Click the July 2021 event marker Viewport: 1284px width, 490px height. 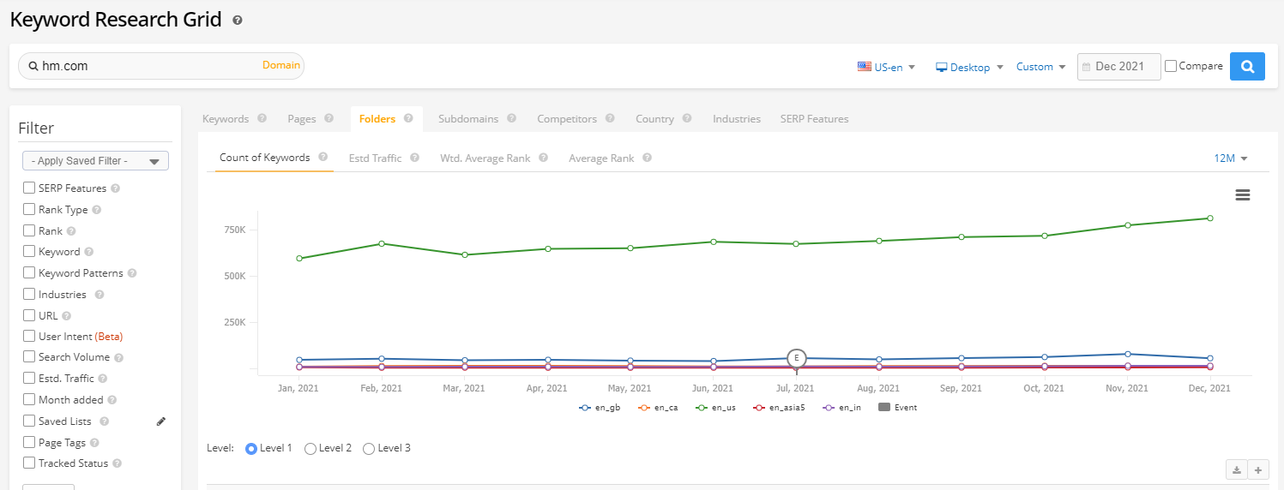point(796,358)
